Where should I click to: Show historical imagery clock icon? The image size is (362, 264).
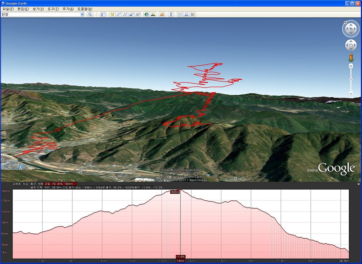point(146,14)
